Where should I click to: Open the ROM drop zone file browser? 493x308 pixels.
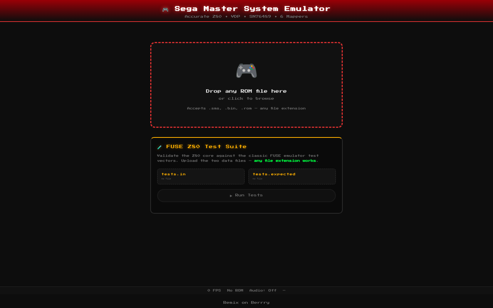246,85
